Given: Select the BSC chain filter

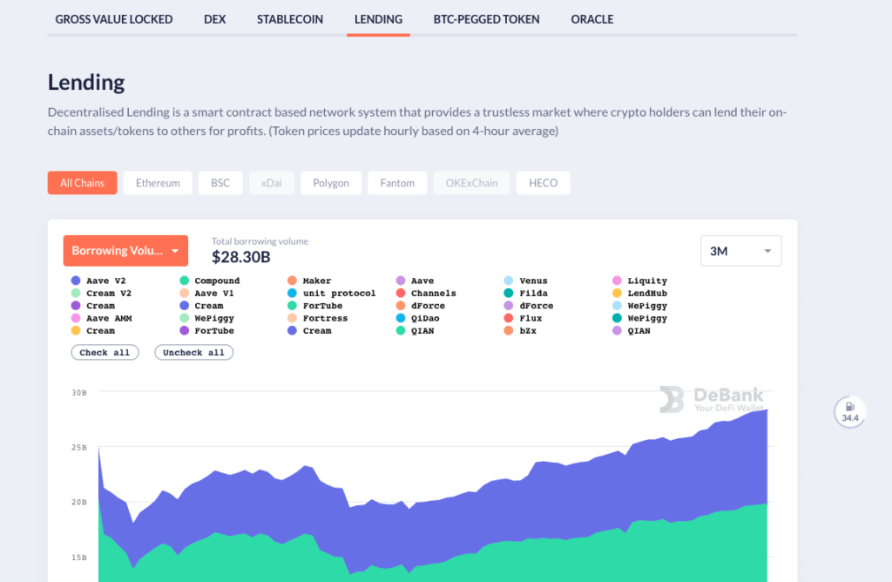Looking at the screenshot, I should click(x=220, y=183).
